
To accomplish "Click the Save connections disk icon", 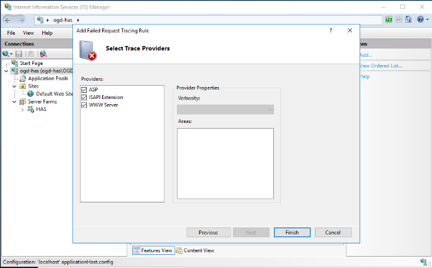I will click(19, 54).
